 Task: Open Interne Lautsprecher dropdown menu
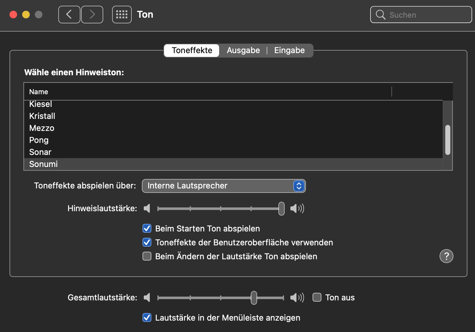[224, 186]
